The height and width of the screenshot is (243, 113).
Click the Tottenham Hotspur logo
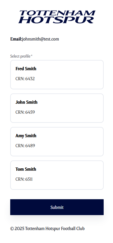click(57, 17)
